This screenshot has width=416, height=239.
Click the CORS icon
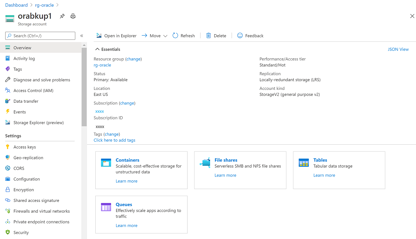click(8, 168)
